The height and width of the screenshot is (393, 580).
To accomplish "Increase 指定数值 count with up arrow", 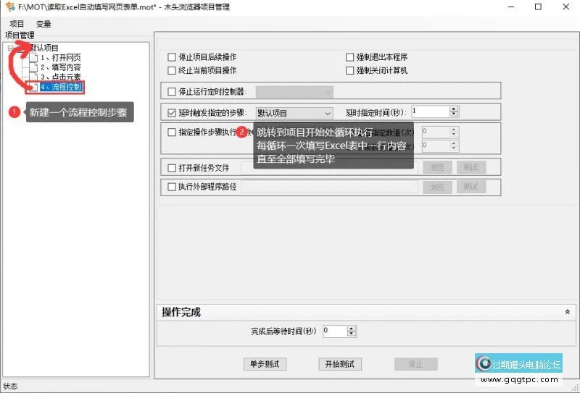I will pyautogui.click(x=454, y=130).
